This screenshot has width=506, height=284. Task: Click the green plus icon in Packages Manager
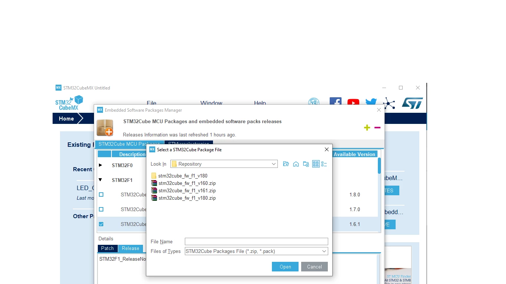point(367,128)
